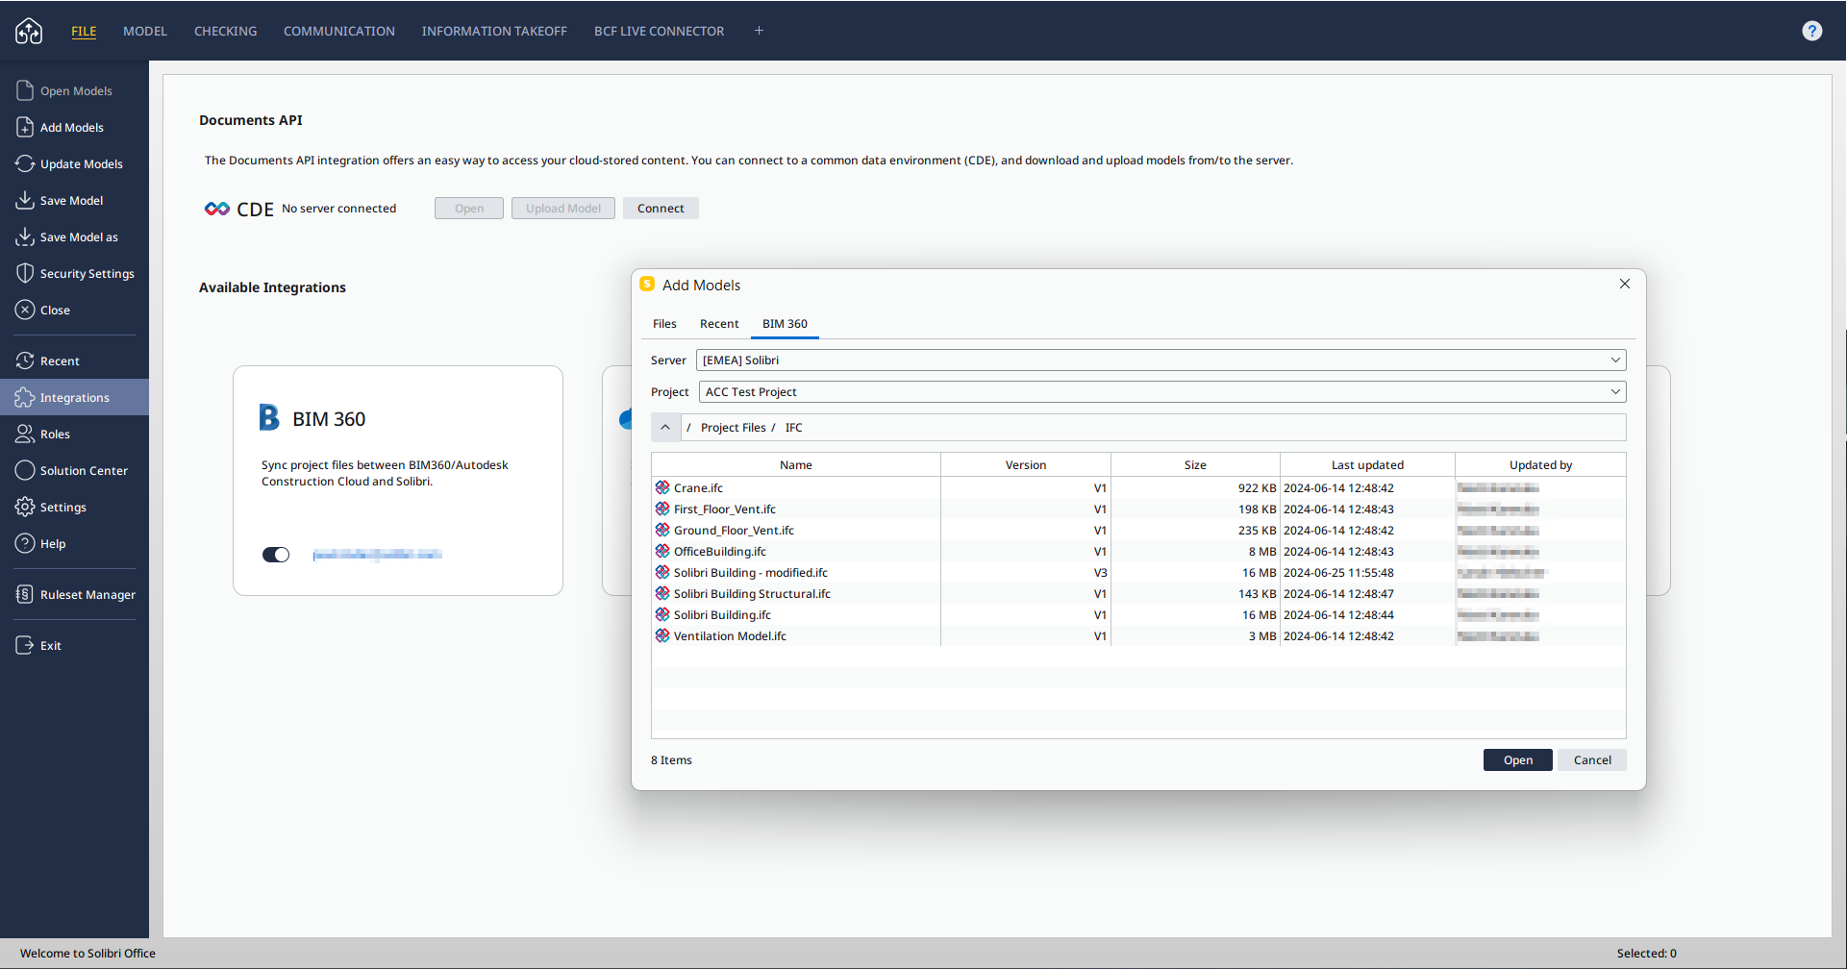Click the Solibri home logo icon
The height and width of the screenshot is (969, 1847).
coord(29,31)
